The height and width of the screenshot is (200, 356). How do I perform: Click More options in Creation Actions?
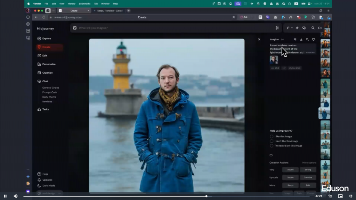click(309, 162)
